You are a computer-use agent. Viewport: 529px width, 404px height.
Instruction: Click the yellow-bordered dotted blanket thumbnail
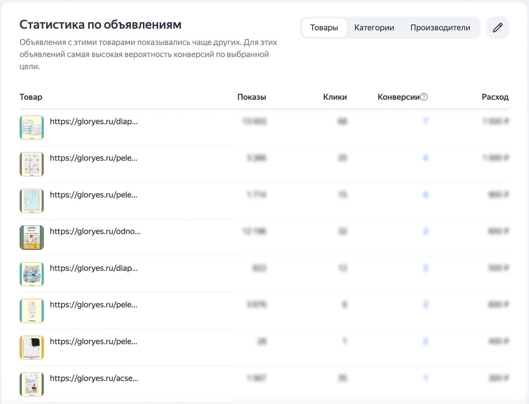[32, 348]
